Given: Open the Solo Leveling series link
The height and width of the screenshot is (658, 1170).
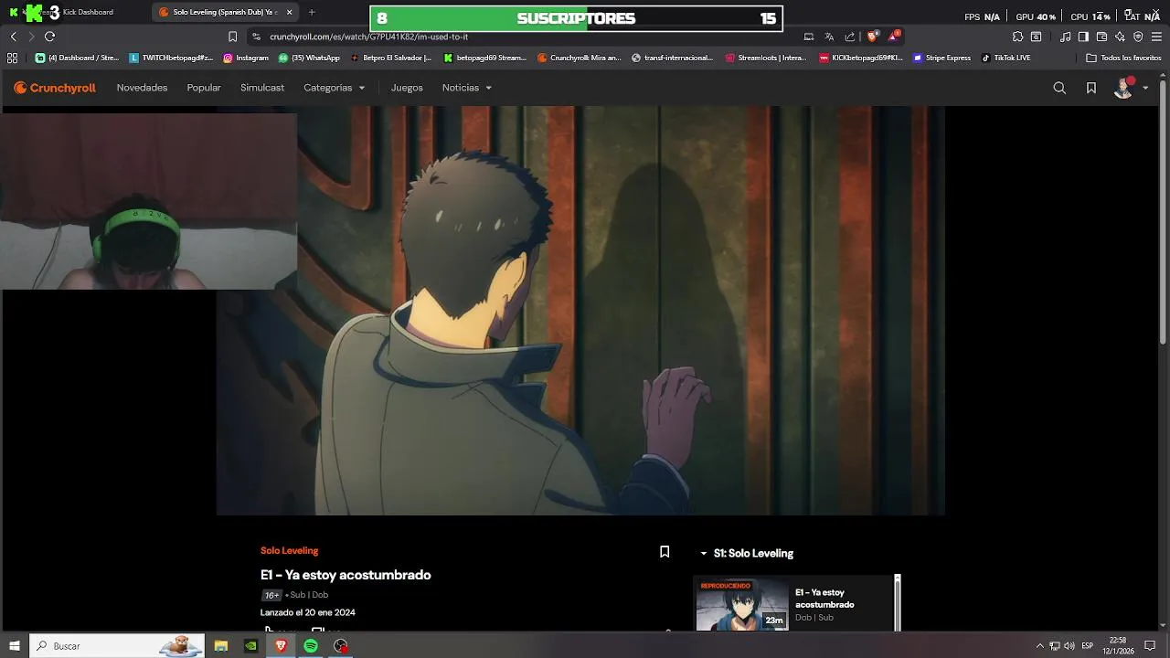Looking at the screenshot, I should [289, 550].
